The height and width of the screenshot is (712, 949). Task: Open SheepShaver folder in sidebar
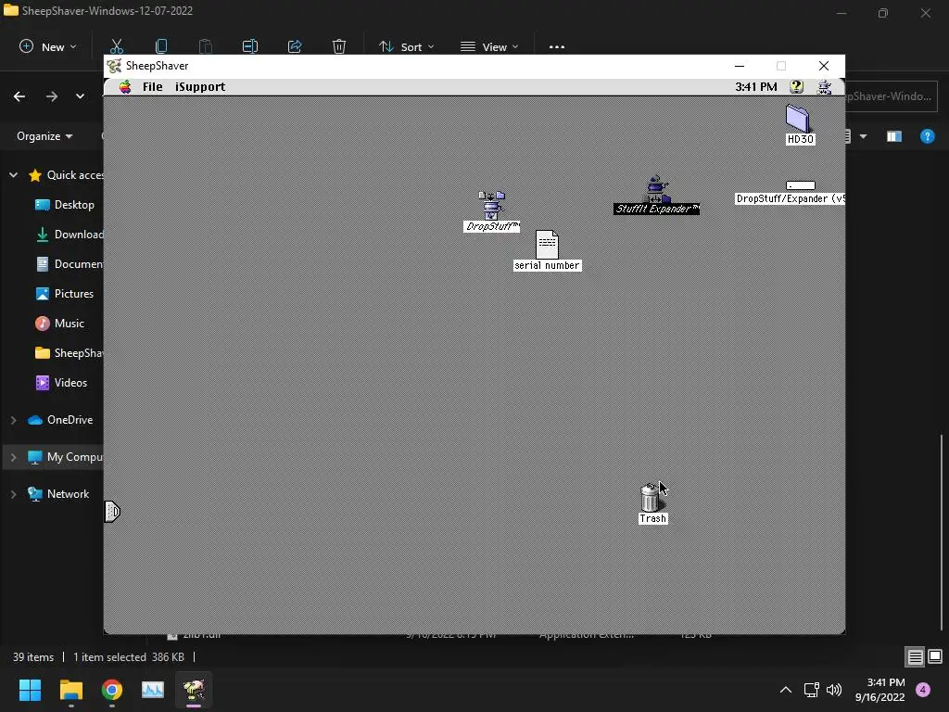69,353
